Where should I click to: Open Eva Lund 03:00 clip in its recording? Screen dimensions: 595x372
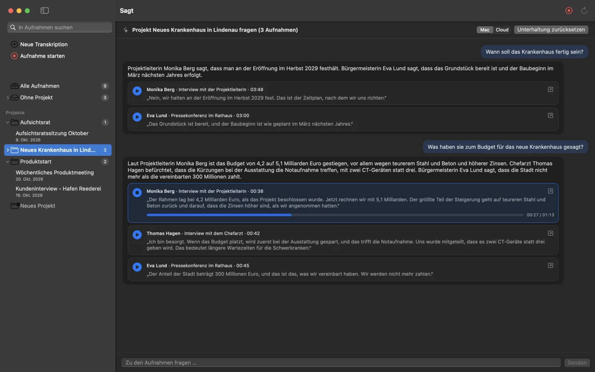pos(550,115)
